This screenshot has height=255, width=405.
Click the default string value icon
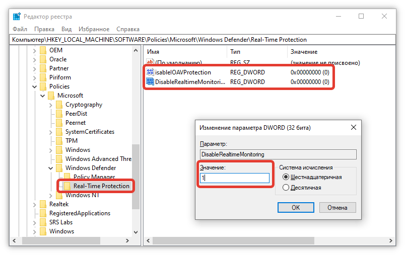[150, 63]
